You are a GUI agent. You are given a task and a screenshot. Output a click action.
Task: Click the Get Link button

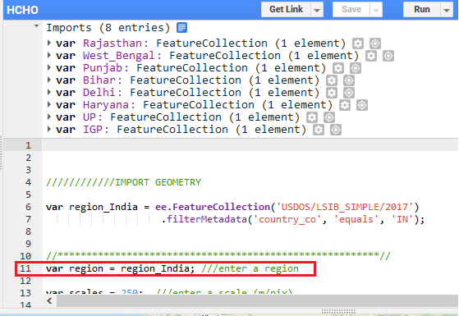[286, 9]
